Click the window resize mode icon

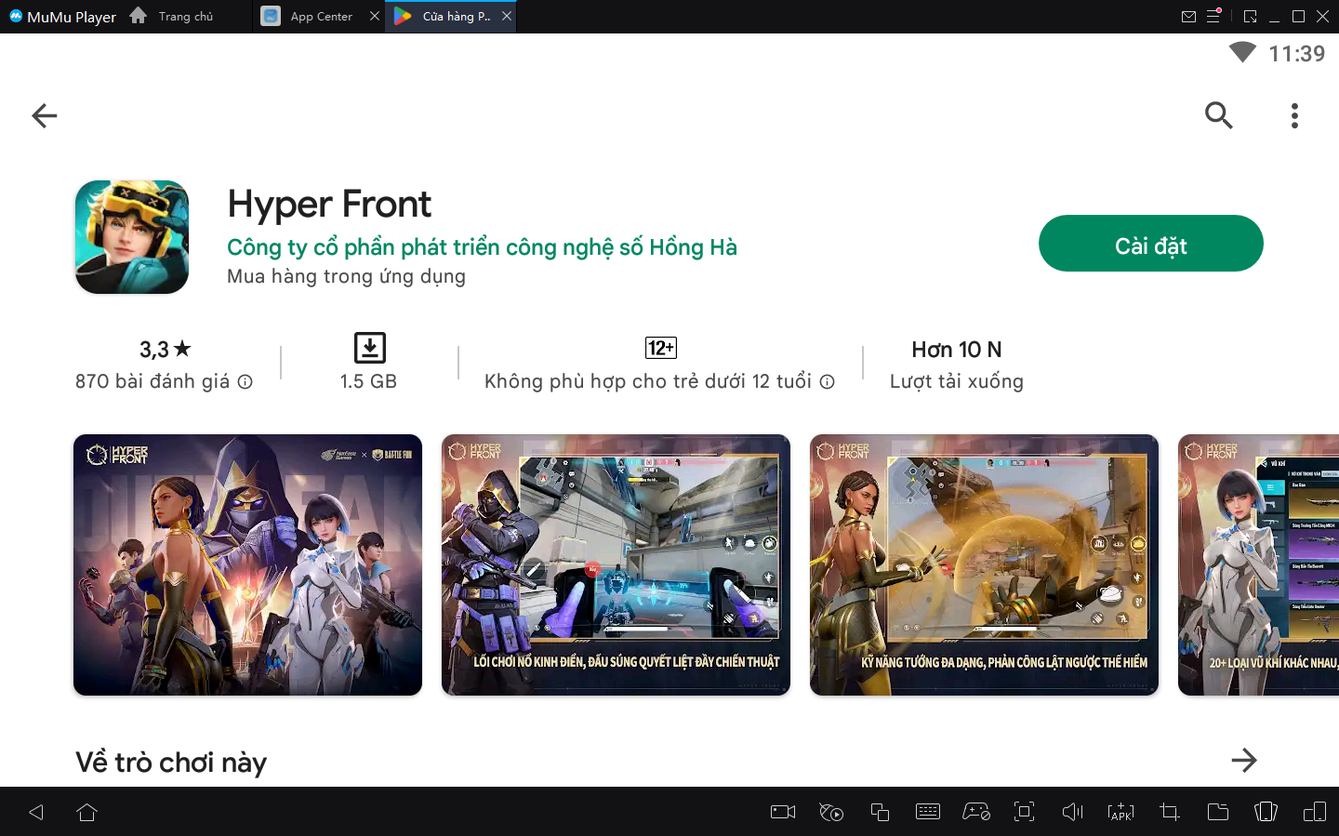point(1250,17)
